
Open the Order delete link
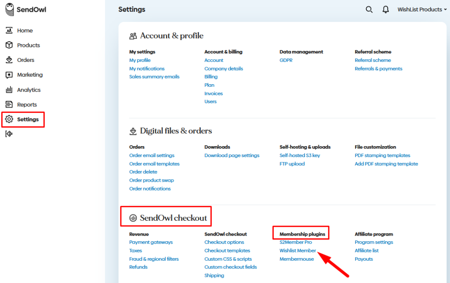click(143, 172)
